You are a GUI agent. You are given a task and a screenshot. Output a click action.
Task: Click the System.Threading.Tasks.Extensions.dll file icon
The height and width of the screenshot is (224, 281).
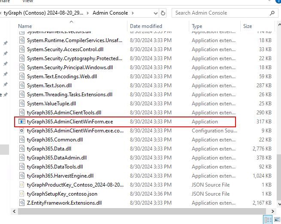(22, 95)
